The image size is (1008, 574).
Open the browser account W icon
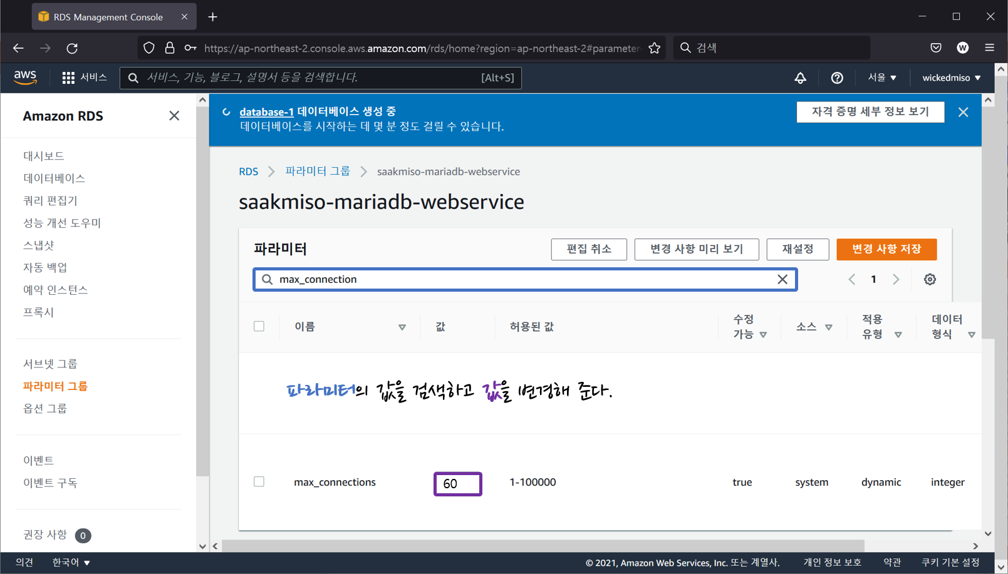coord(963,48)
